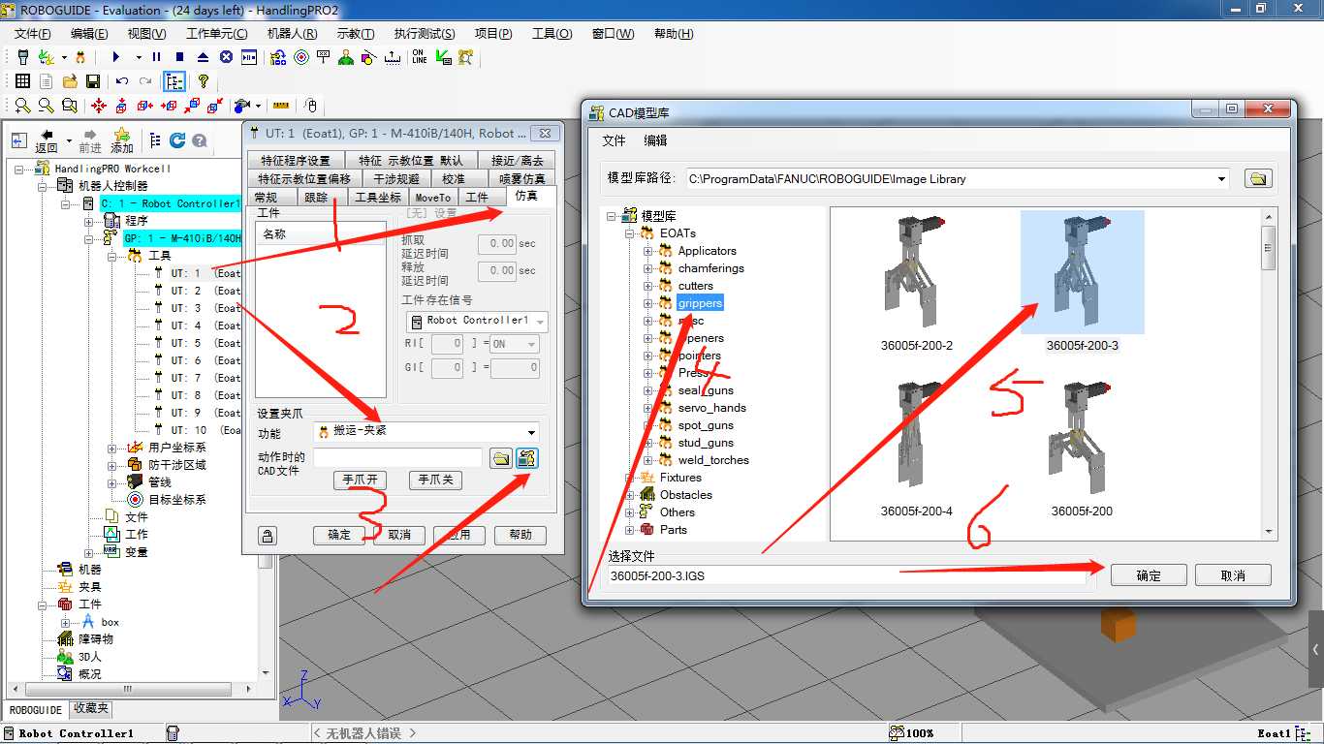Toggle the padlock button in tool dialog
The width and height of the screenshot is (1324, 744).
[267, 535]
